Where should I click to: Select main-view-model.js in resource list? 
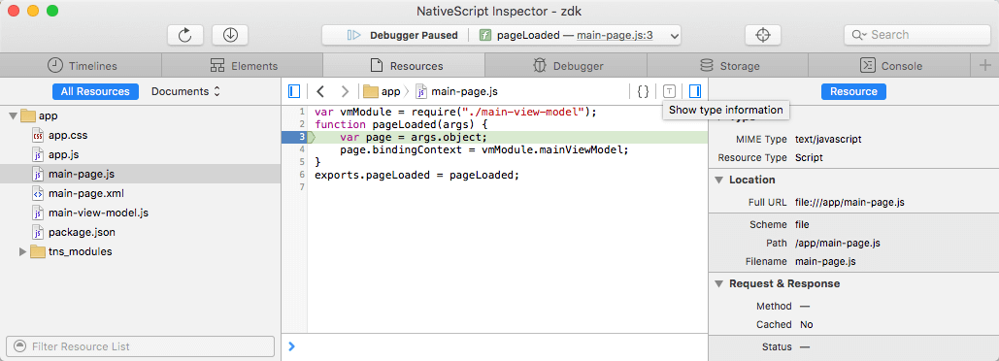tap(140, 213)
